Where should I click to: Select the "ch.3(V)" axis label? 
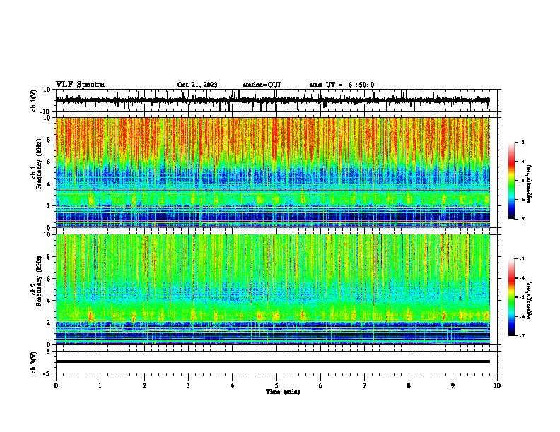[x=34, y=362]
